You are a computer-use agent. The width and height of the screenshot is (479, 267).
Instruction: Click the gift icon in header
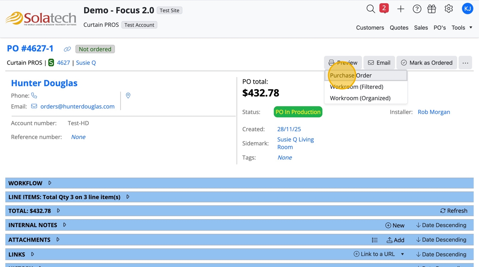click(431, 9)
